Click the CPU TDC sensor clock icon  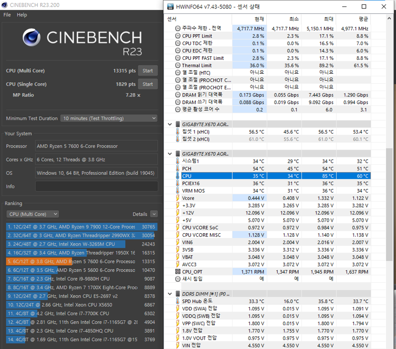pos(178,43)
